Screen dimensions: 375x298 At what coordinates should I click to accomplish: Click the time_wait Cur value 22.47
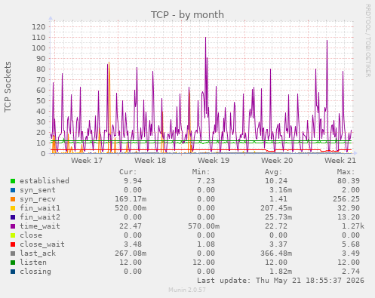pyautogui.click(x=131, y=226)
